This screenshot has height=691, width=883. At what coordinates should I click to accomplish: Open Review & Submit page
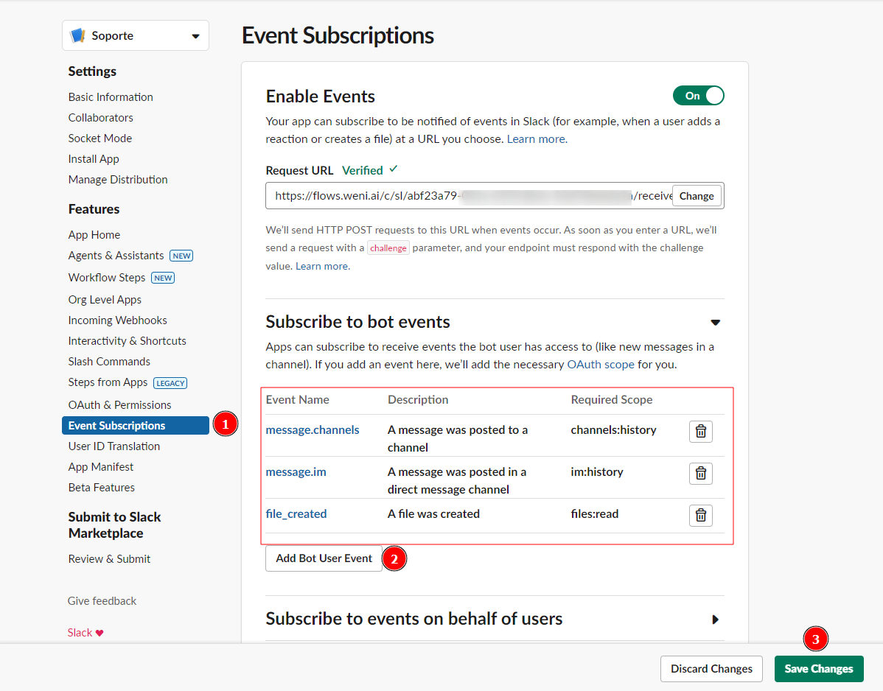click(109, 559)
